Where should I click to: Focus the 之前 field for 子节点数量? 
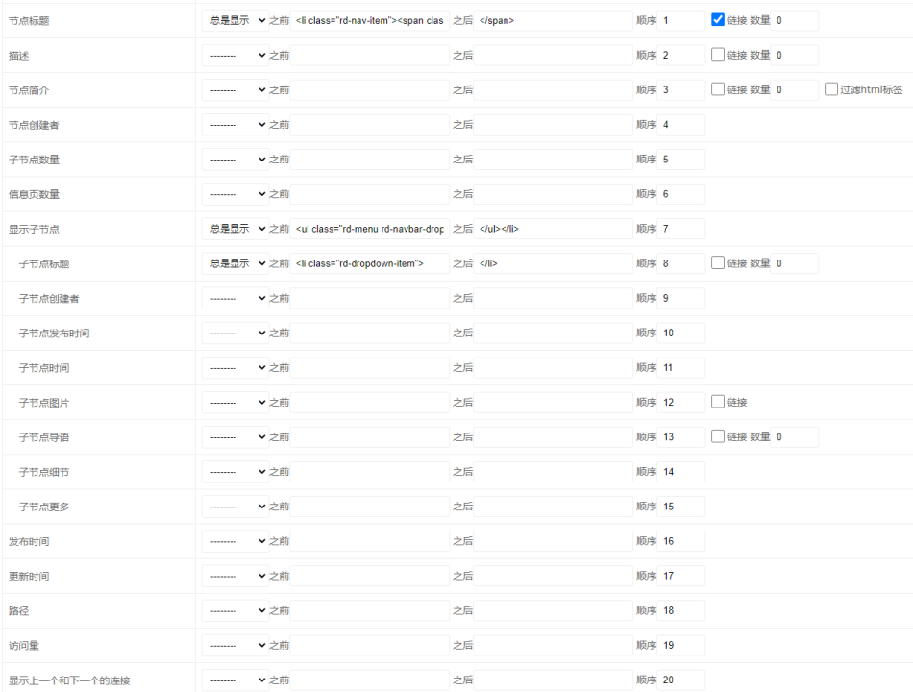[370, 160]
